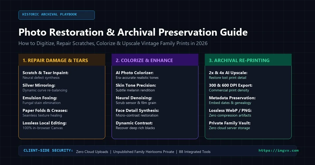This screenshot has width=315, height=165.
Task: Click '88 Integrated Tools' footer text
Action: (x=195, y=152)
